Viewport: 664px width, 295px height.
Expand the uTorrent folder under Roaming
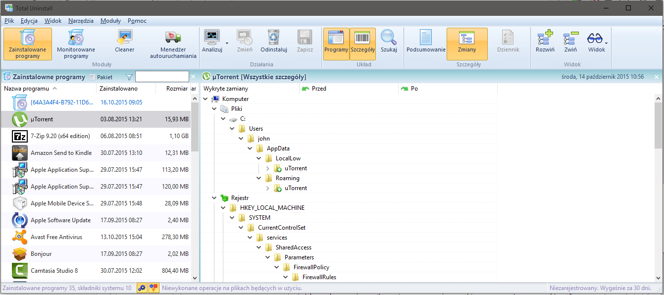click(x=268, y=188)
